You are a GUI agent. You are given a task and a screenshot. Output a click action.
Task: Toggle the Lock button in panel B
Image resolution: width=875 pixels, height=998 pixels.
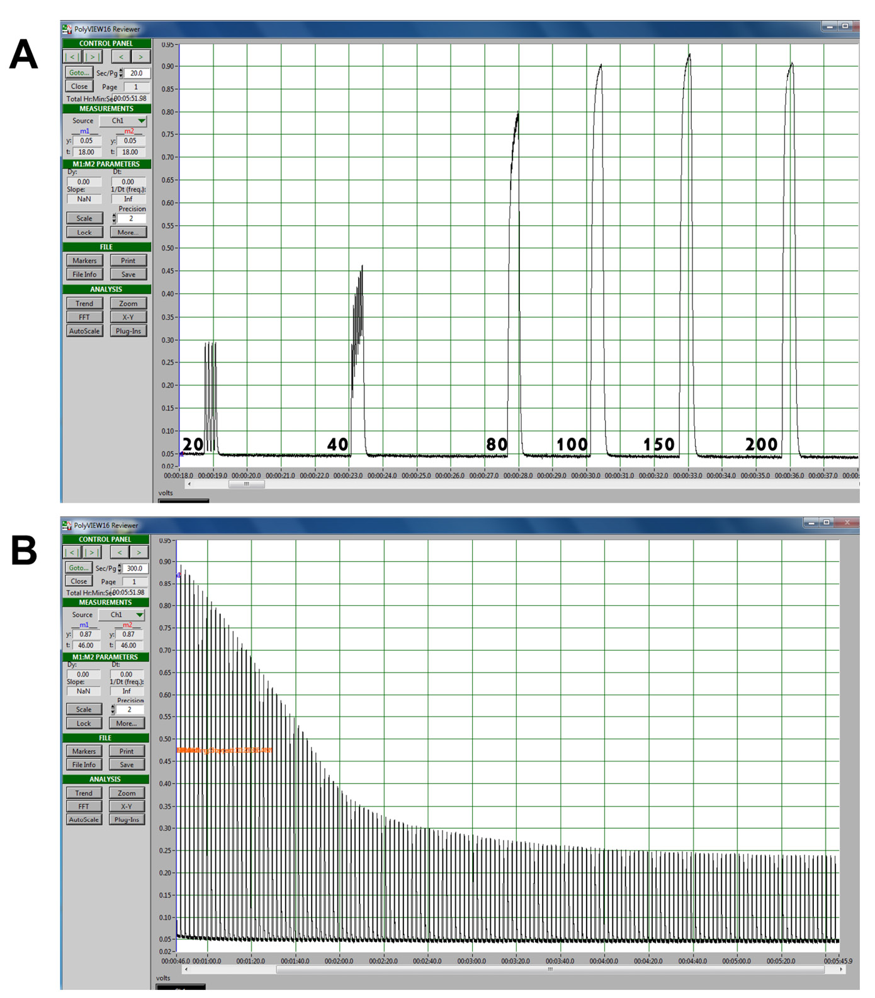coord(84,724)
